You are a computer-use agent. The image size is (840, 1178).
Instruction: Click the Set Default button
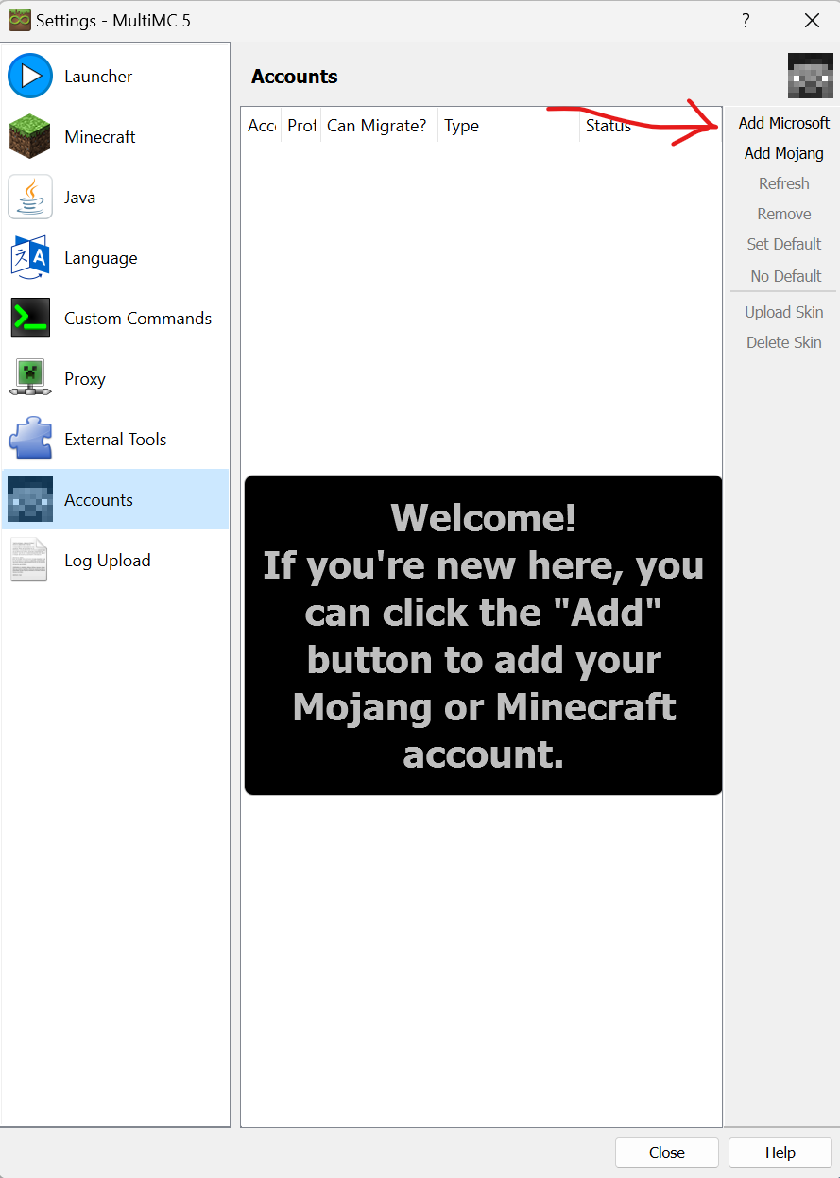coord(784,244)
